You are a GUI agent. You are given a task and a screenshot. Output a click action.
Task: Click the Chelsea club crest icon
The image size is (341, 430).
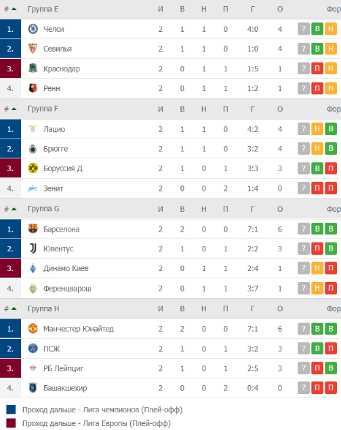33,29
